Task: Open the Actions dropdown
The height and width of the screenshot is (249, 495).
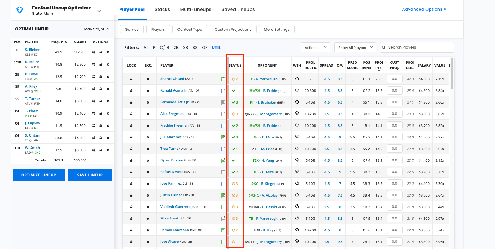Action: tap(315, 48)
